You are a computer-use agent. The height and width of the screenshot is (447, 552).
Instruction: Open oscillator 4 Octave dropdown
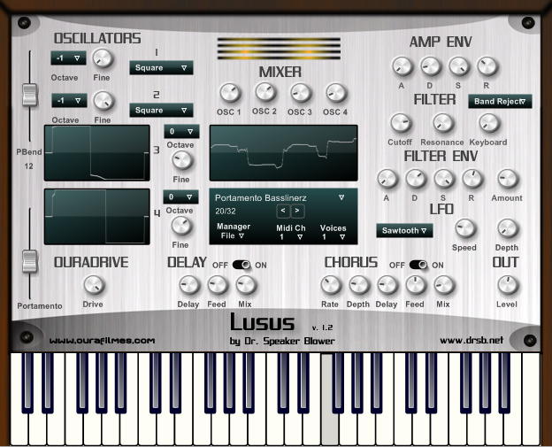coord(181,197)
